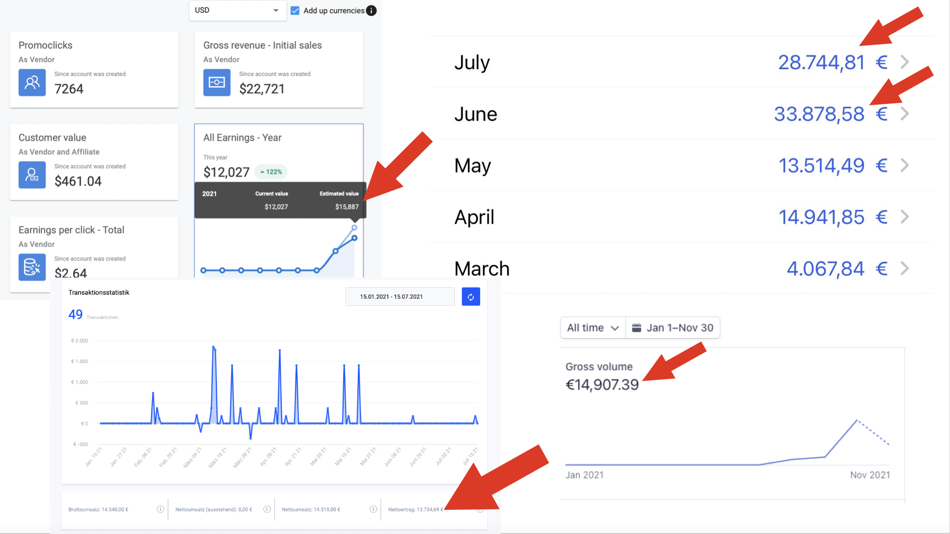The image size is (950, 534).
Task: Click the Customer value person icon
Action: click(32, 175)
